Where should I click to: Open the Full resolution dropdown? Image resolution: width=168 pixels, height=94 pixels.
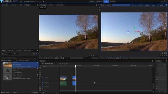coord(154,5)
